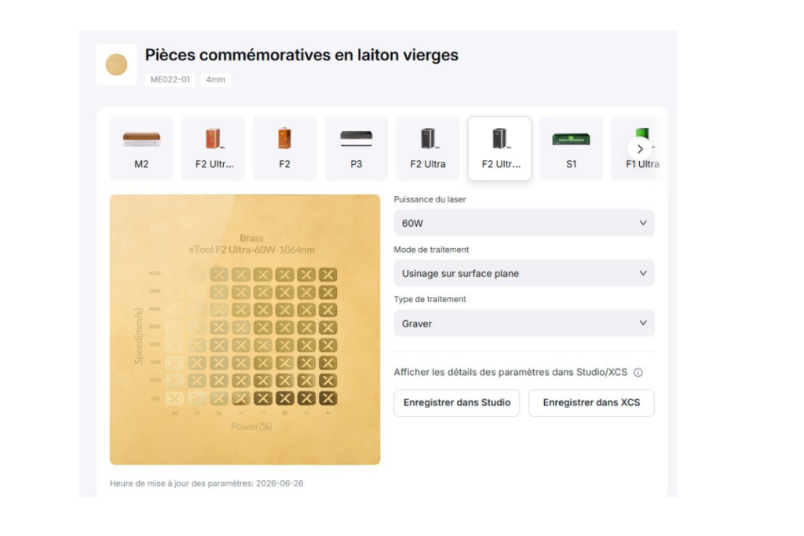Click Enregistrer dans Studio button

click(x=457, y=403)
